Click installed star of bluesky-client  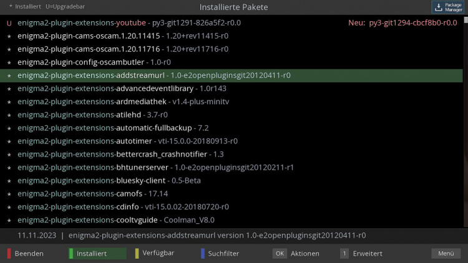[9, 181]
